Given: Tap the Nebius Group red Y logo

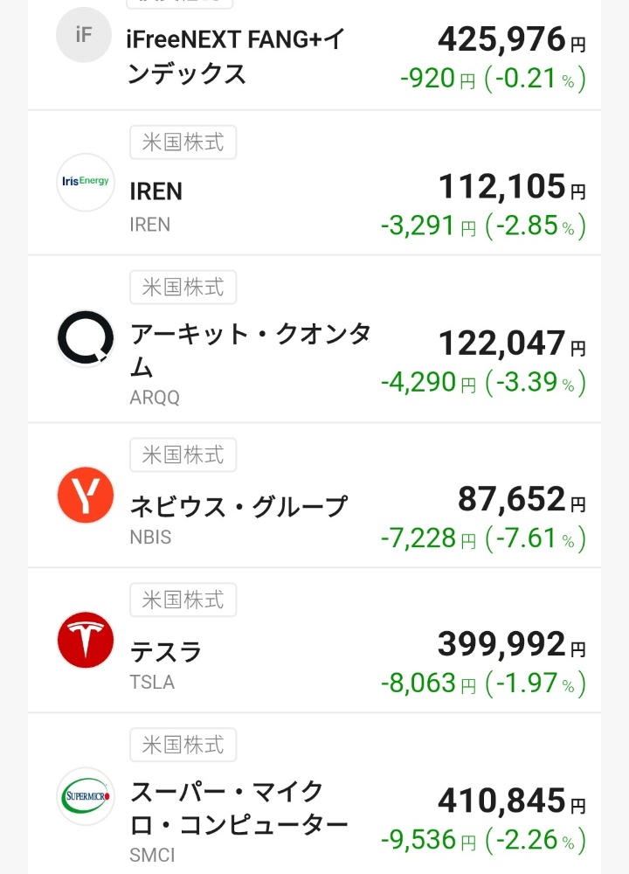Looking at the screenshot, I should 86,495.
